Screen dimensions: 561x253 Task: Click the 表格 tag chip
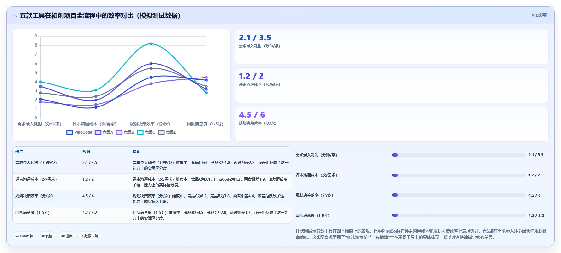[47, 236]
